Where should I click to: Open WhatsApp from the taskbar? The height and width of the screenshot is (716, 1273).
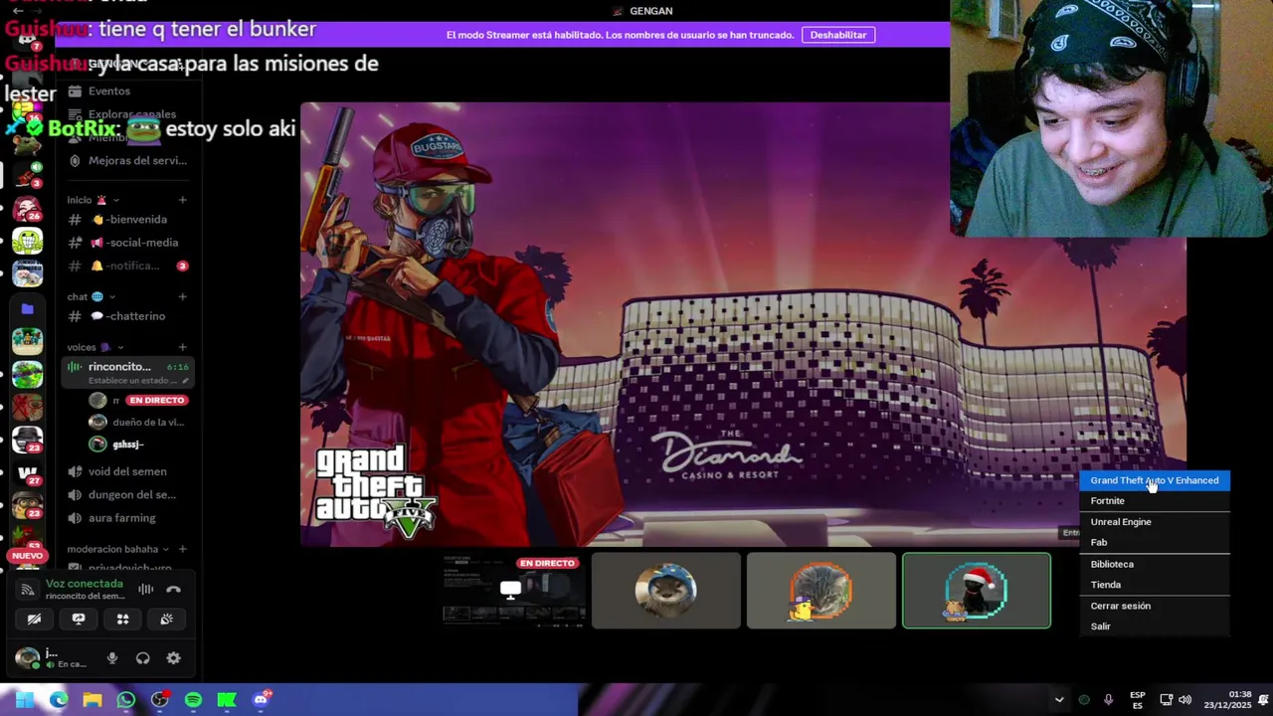(125, 700)
